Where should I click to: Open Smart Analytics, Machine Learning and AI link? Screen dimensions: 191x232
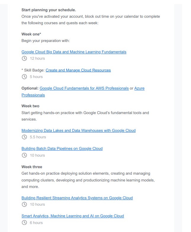pyautogui.click(x=72, y=216)
